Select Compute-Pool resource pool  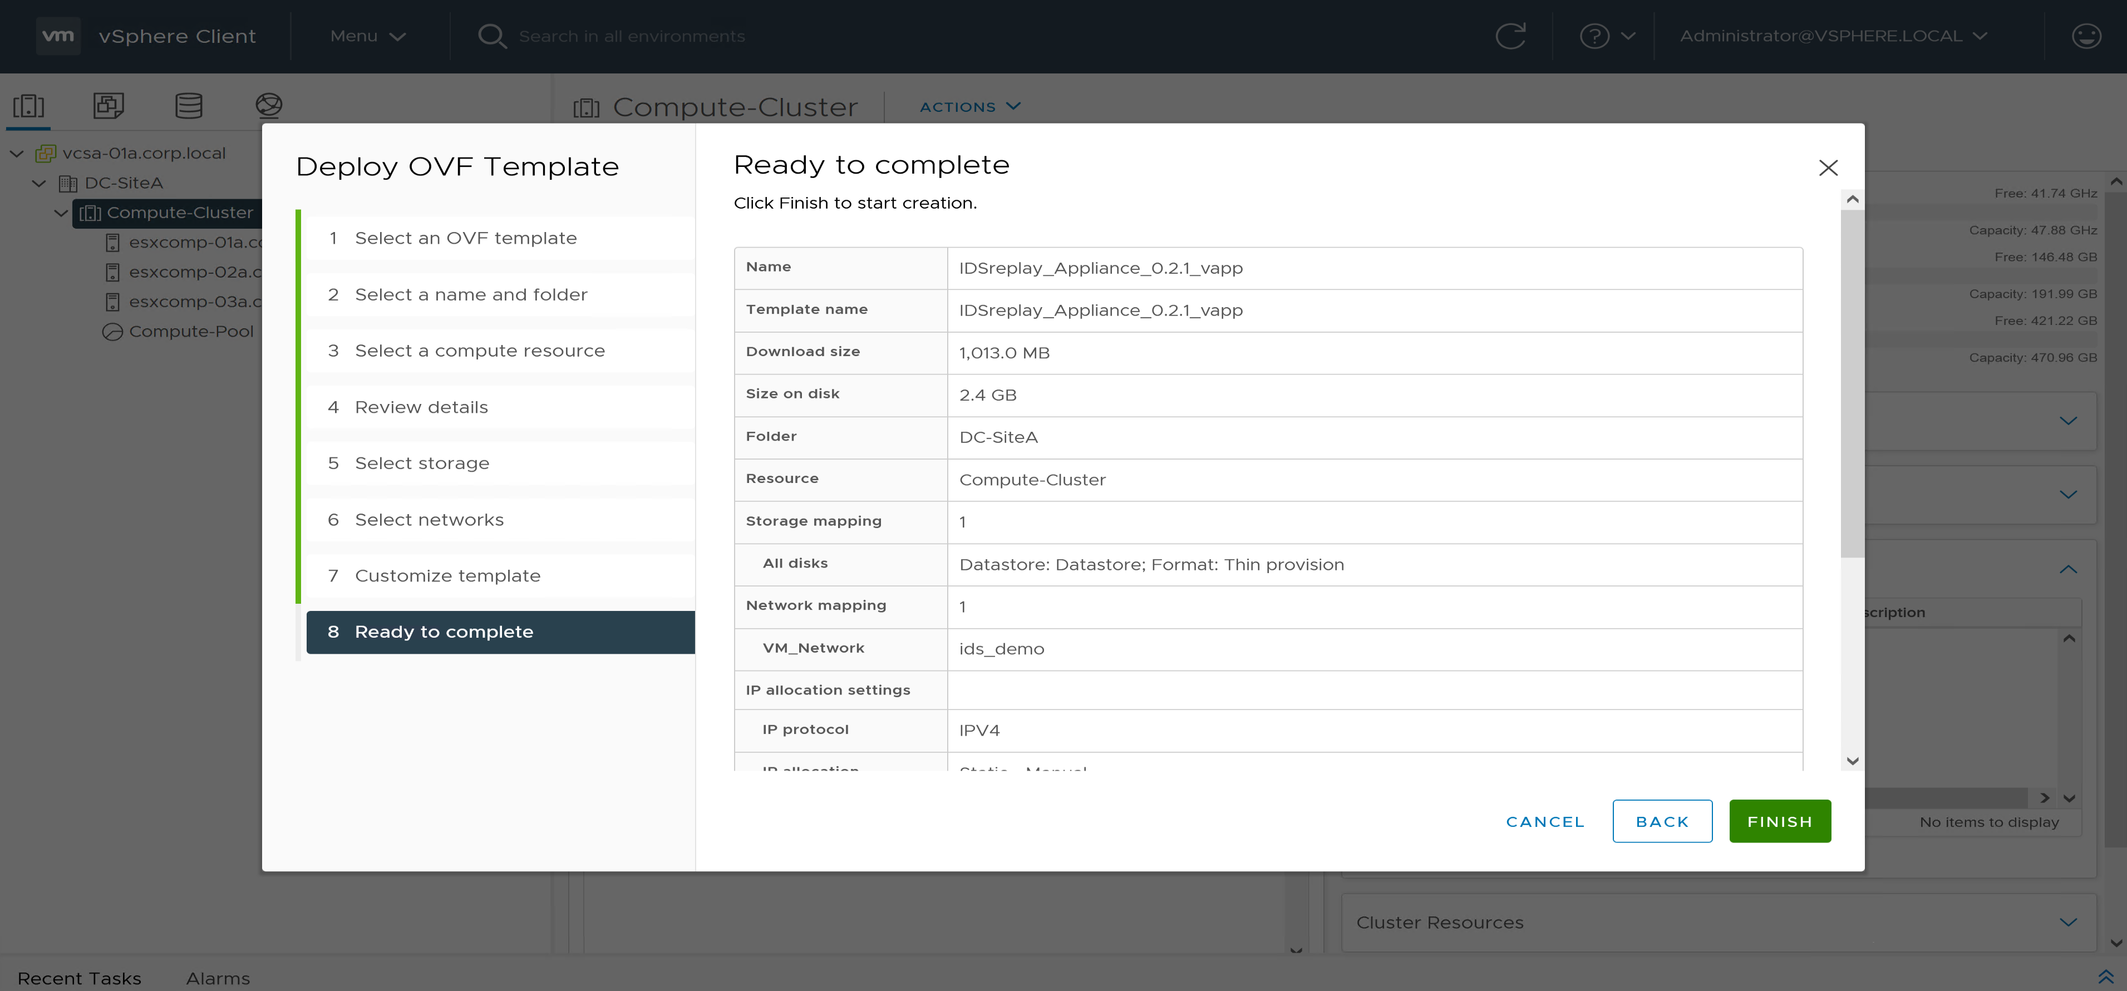(191, 332)
